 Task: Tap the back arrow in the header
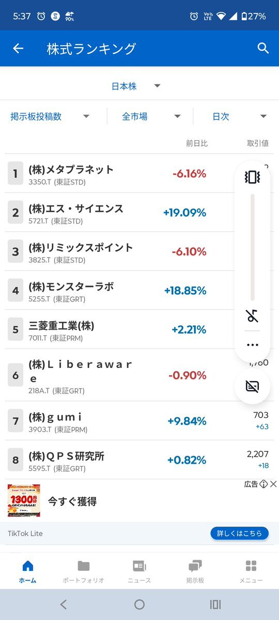[18, 48]
